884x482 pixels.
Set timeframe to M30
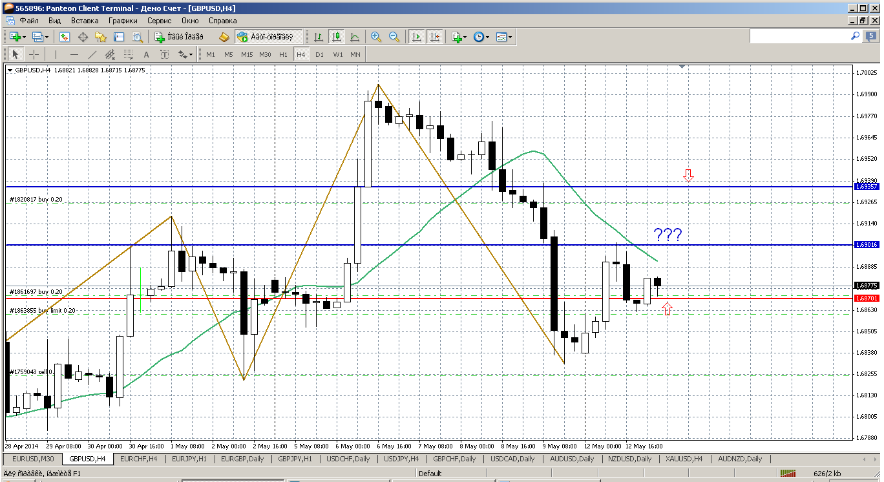click(x=265, y=54)
